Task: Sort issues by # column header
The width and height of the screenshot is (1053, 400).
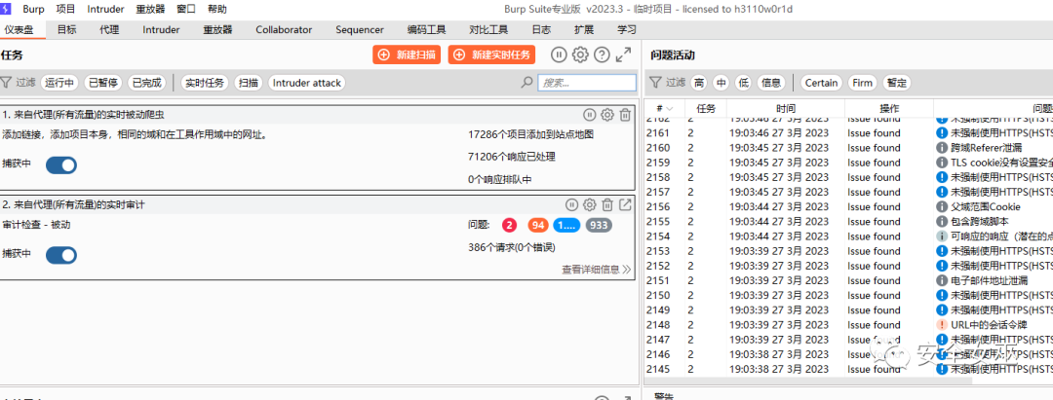Action: point(665,108)
